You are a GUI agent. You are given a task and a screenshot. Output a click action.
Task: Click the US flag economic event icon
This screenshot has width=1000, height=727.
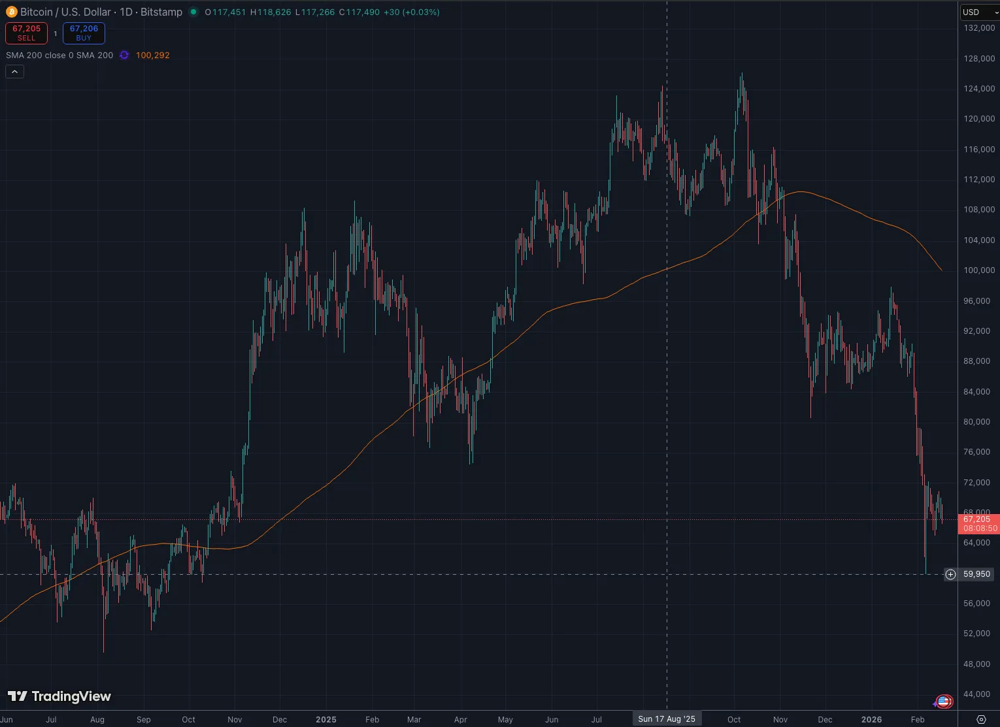(x=944, y=702)
